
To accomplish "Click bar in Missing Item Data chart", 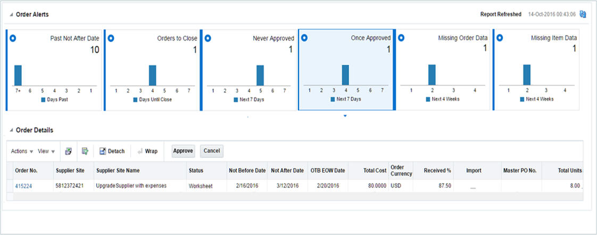I will coord(527,74).
